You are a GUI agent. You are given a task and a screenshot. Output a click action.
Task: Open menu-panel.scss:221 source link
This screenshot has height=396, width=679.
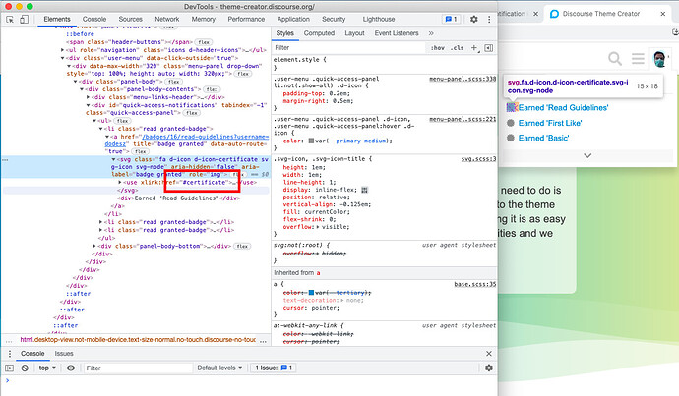point(463,119)
